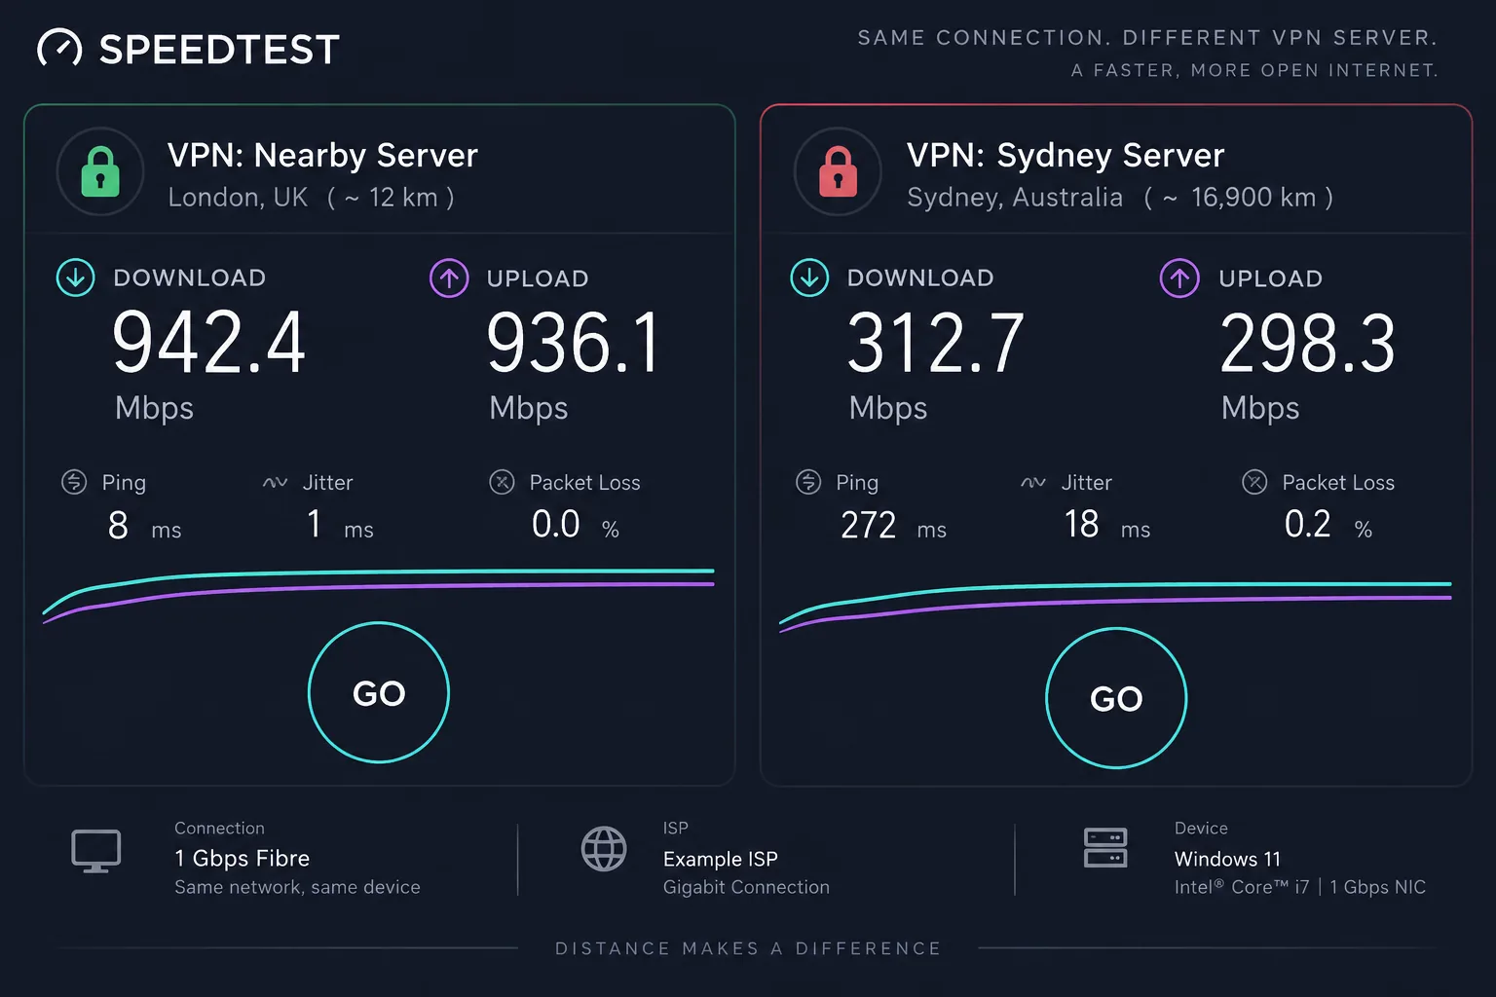Click the upload arrow icon in Sydney Server panel
This screenshot has width=1496, height=997.
pos(1179,278)
